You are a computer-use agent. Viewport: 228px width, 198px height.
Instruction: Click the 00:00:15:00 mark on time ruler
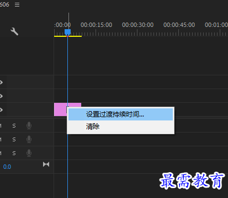pos(96,25)
